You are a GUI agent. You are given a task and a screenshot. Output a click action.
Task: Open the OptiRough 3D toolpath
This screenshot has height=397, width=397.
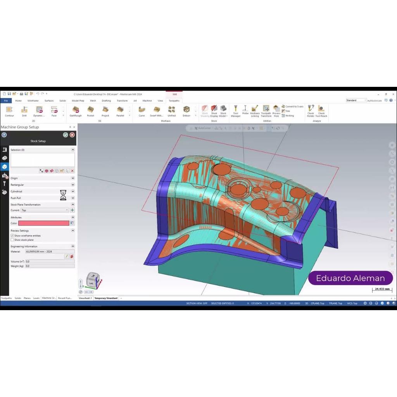76,111
